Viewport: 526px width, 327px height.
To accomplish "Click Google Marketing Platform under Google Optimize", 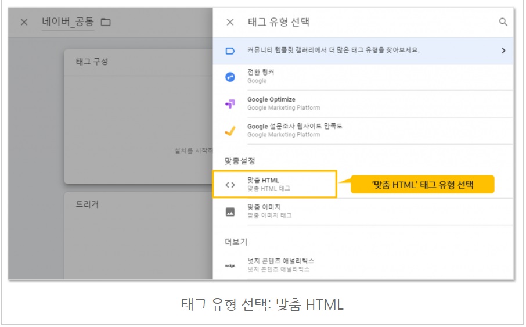I will pyautogui.click(x=284, y=108).
